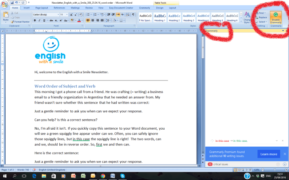Sort text with A-Z icon

[x=128, y=14]
